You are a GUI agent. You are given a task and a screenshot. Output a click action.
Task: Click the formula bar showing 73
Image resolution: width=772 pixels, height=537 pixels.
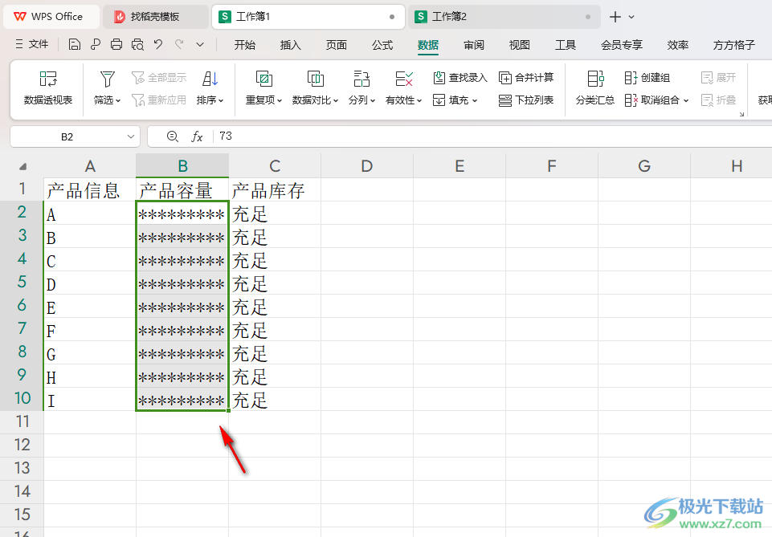pyautogui.click(x=492, y=136)
